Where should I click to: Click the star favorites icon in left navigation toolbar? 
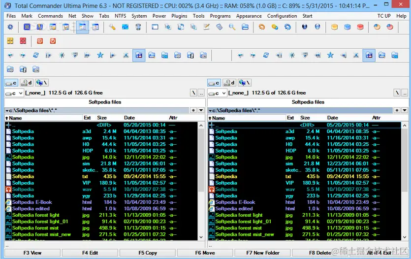click(100, 55)
